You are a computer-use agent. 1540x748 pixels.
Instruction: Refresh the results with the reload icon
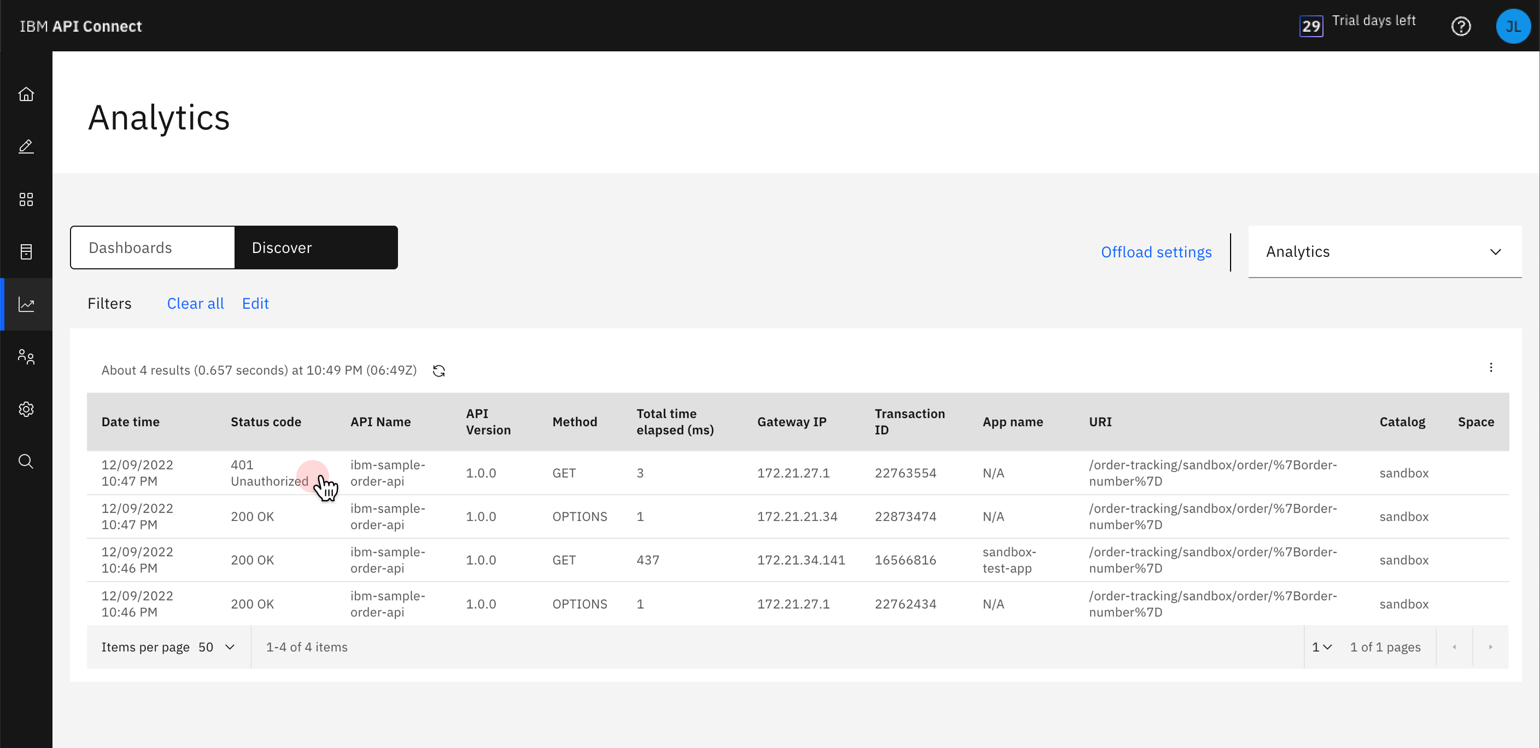pyautogui.click(x=439, y=371)
